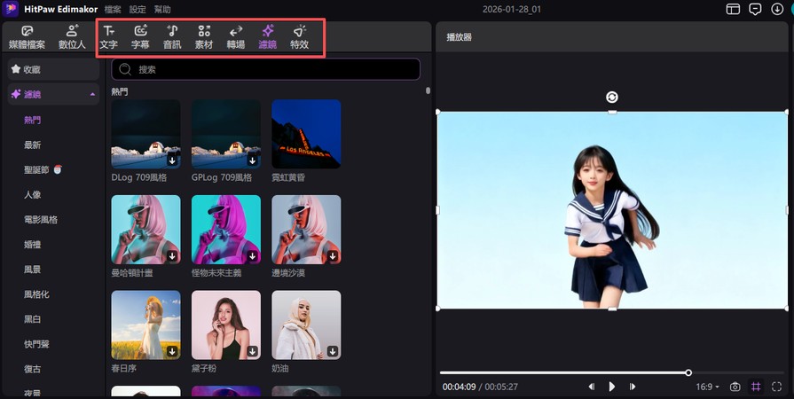The width and height of the screenshot is (794, 399).
Task: Download the 怪物未來主義 filter
Action: pyautogui.click(x=252, y=256)
